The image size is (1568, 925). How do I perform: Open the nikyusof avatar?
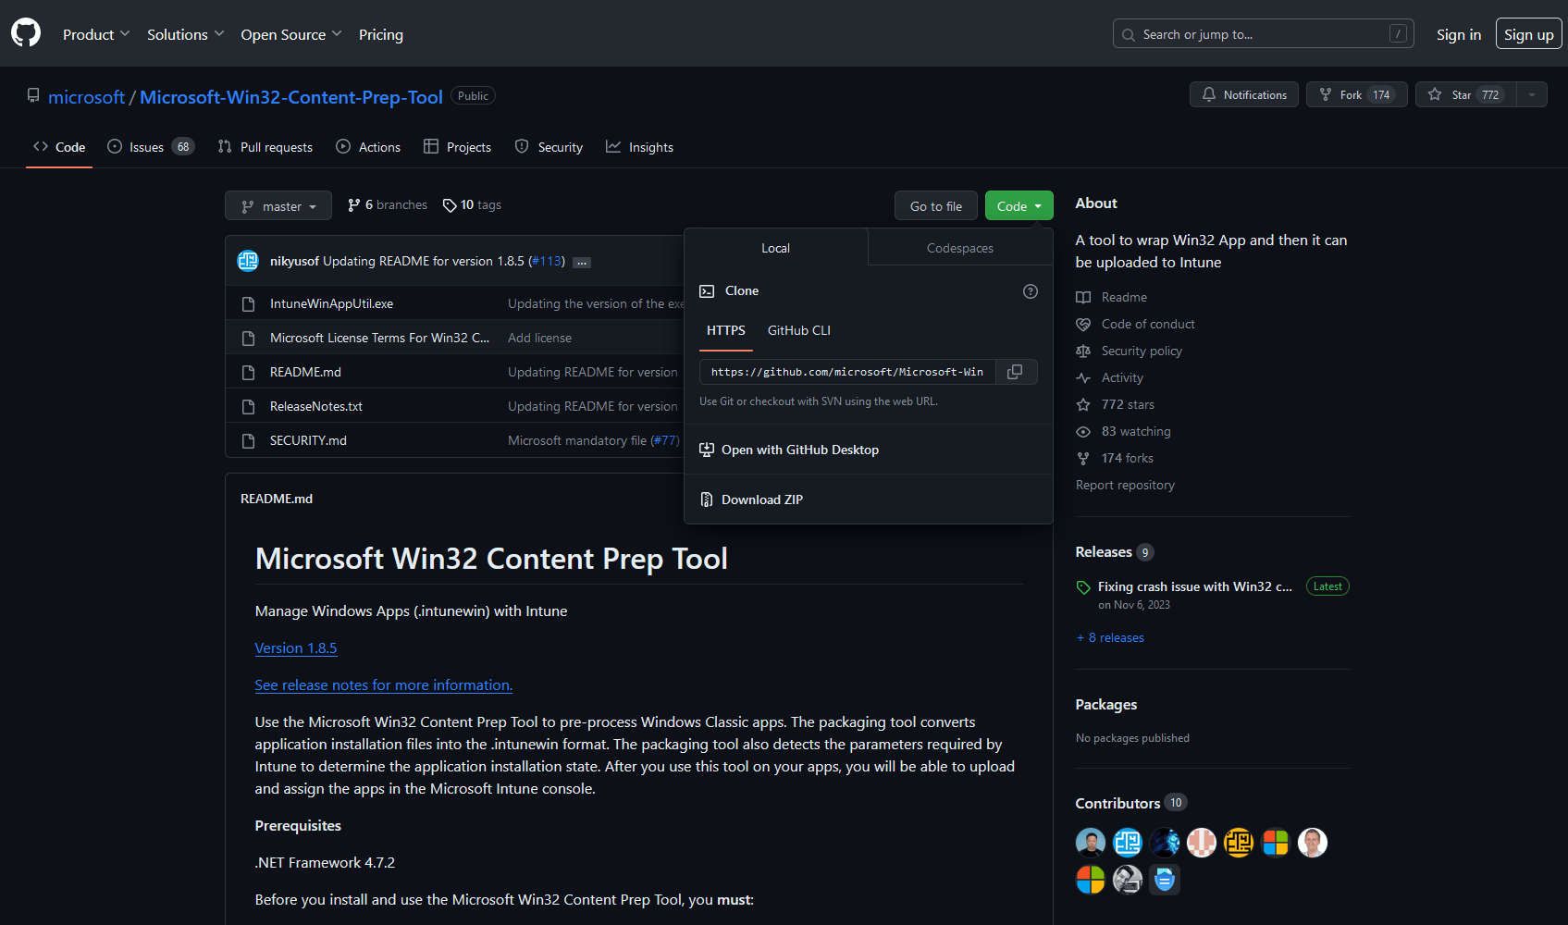[x=248, y=261]
